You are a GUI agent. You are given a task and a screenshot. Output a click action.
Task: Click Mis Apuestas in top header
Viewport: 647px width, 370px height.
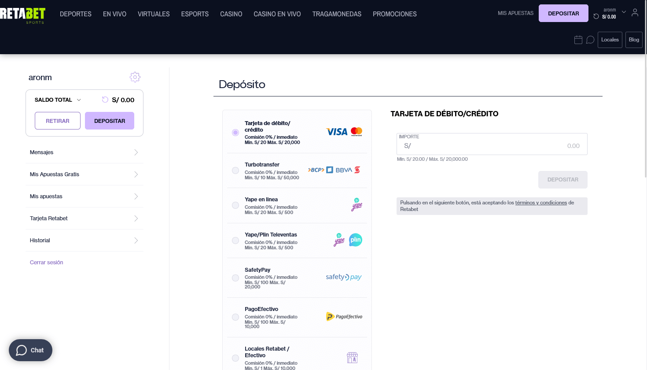515,13
